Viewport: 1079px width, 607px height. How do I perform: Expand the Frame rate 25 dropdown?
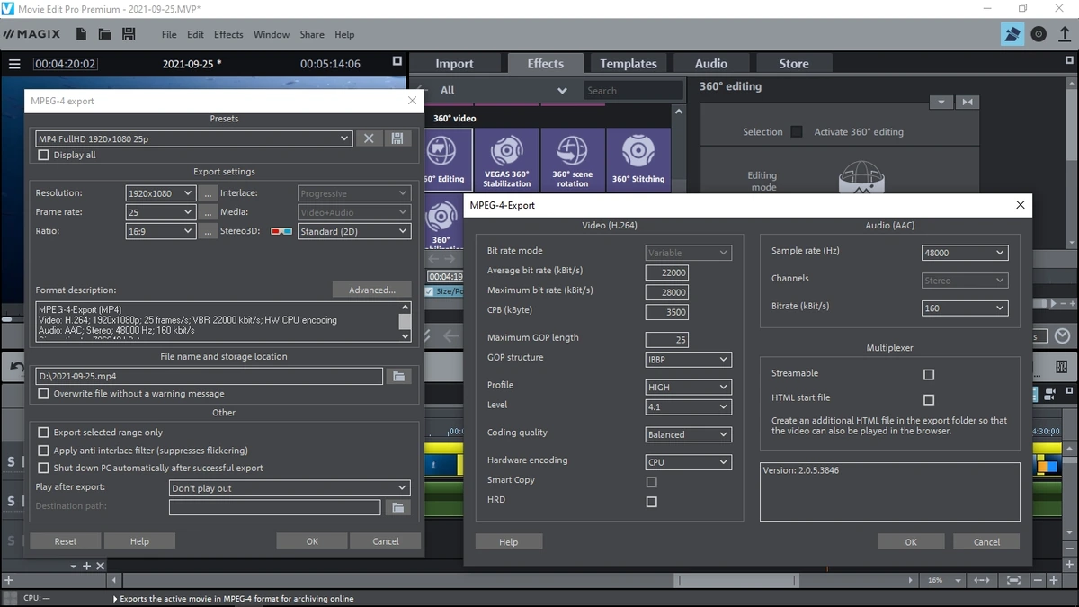pos(160,212)
